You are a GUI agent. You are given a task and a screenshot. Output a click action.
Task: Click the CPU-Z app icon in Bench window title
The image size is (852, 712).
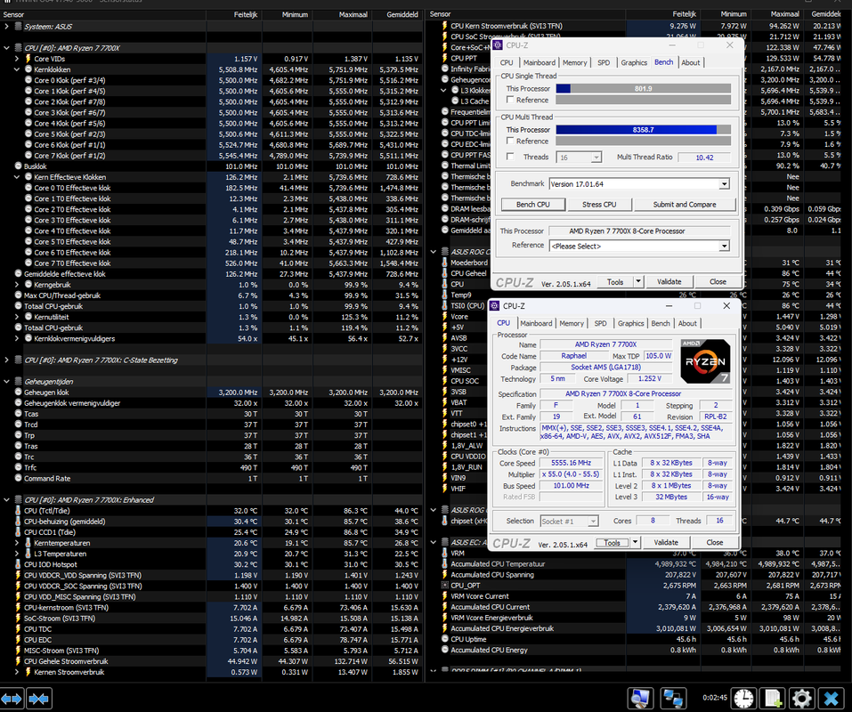click(x=498, y=45)
